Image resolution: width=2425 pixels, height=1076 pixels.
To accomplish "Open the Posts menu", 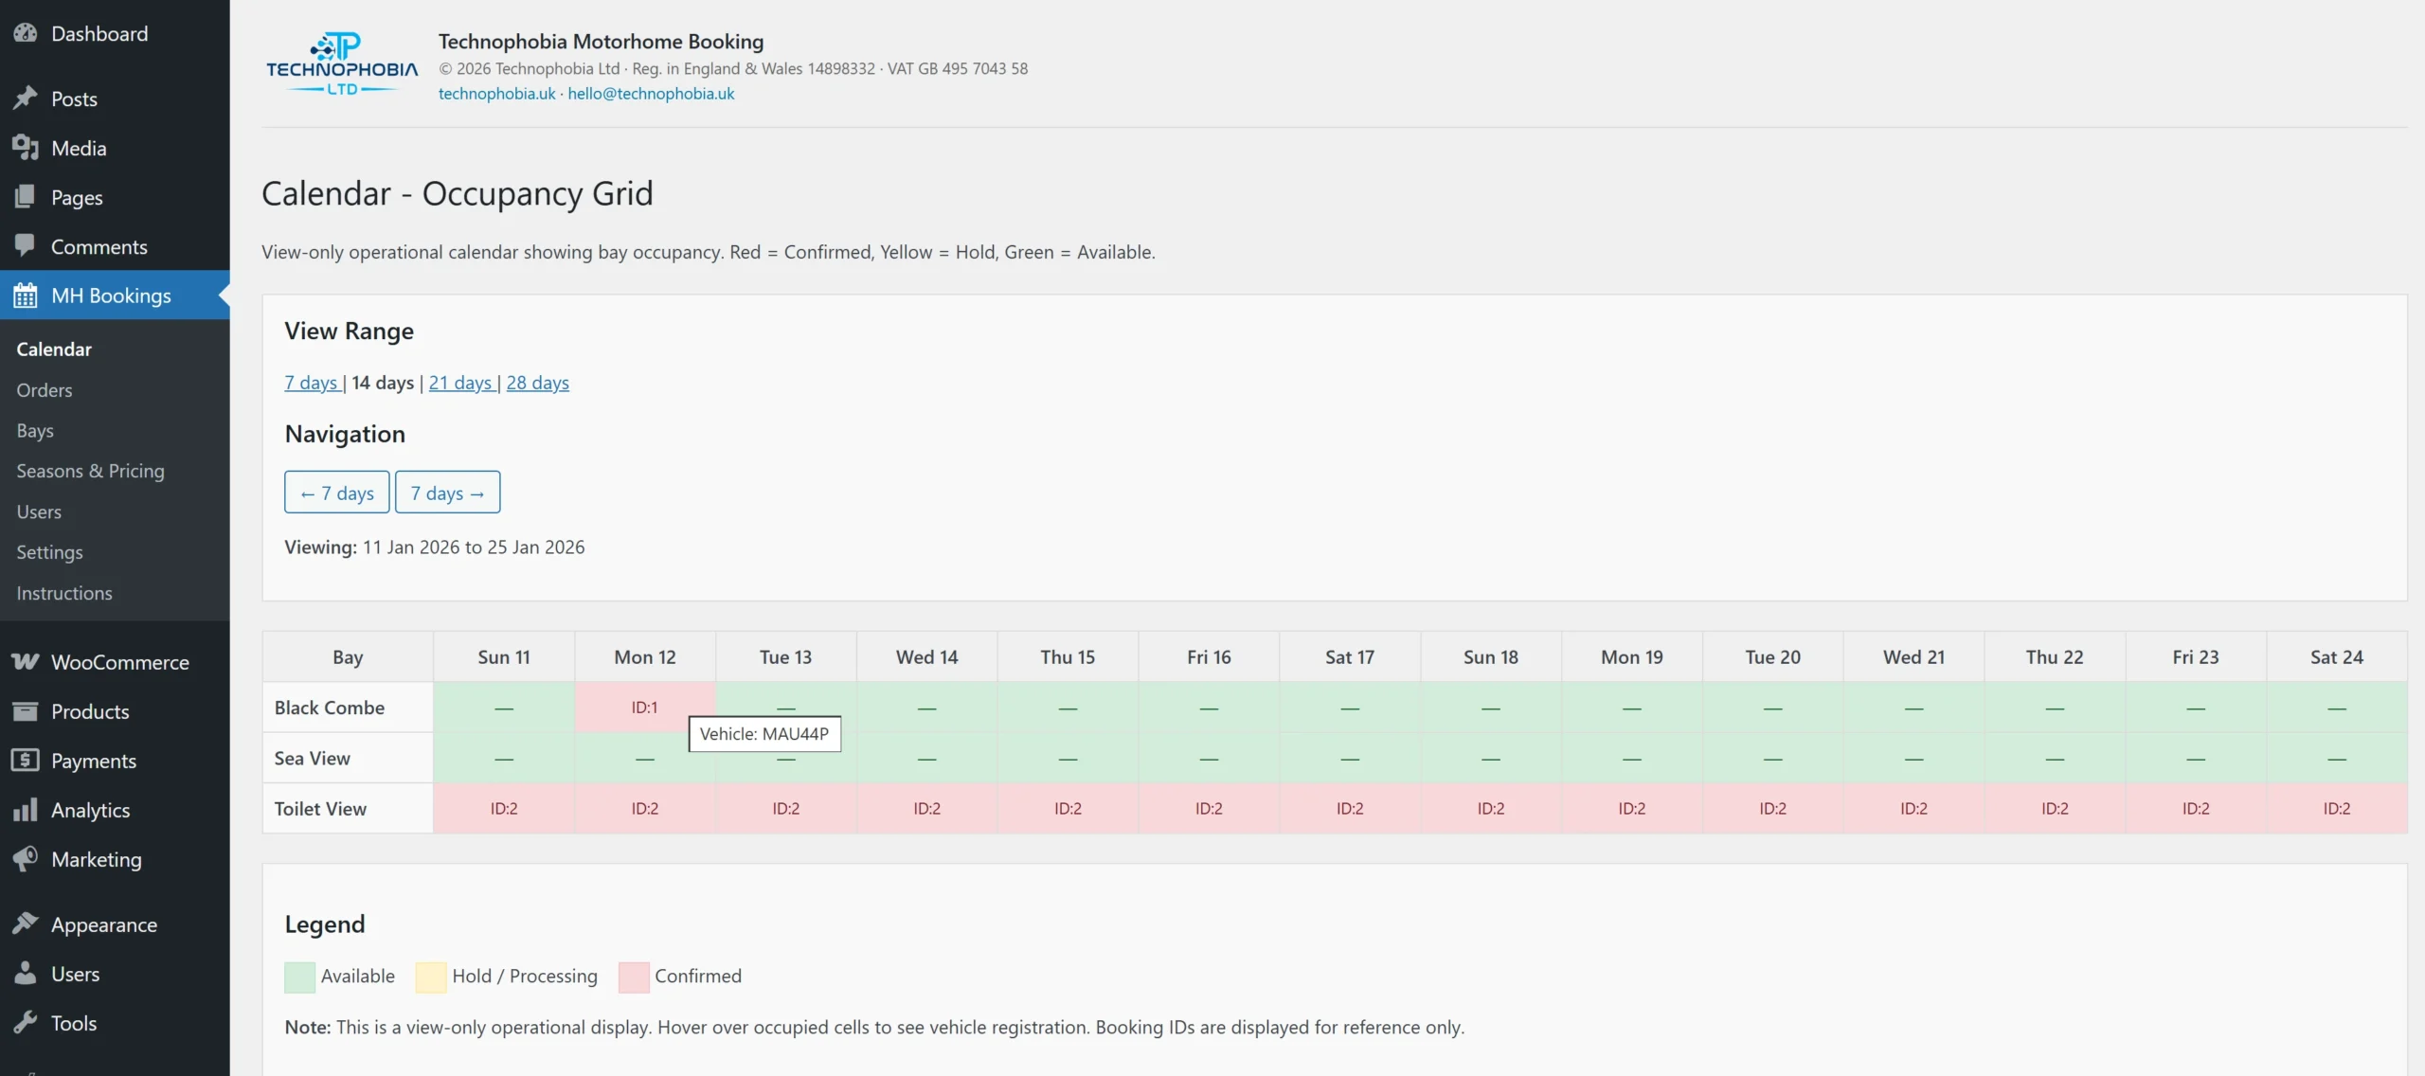I will pos(115,99).
